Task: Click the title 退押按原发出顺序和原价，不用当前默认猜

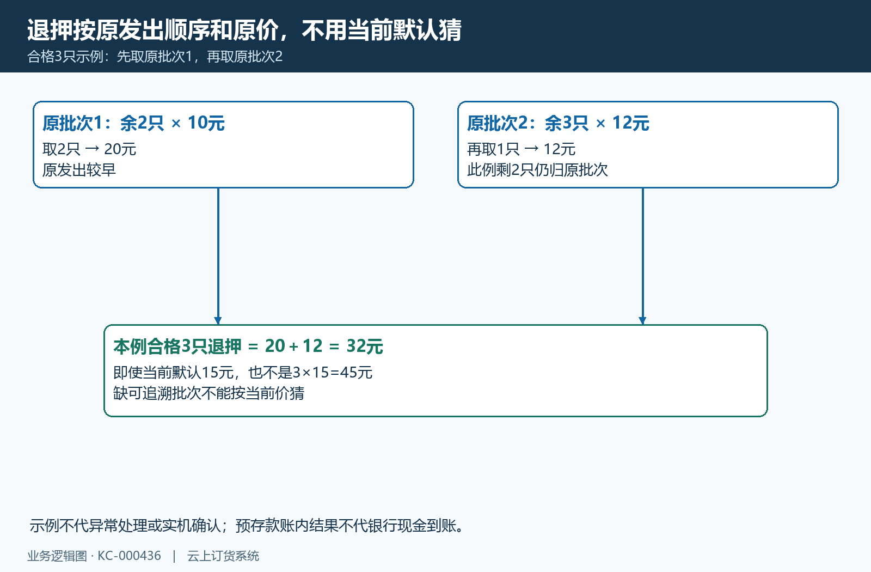Action: point(244,30)
